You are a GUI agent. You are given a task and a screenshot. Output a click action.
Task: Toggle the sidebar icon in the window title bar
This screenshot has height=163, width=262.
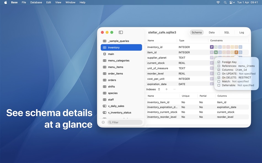[x=121, y=32]
